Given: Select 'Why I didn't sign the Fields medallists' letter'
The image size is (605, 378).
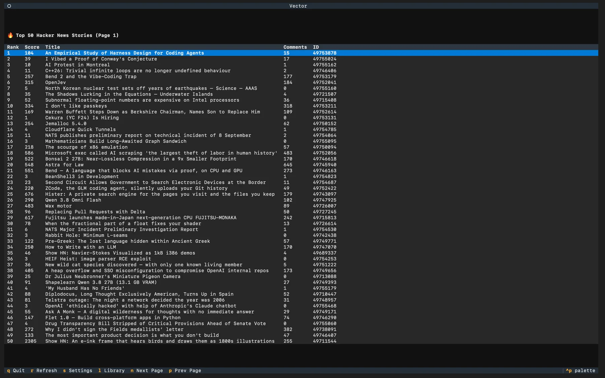Looking at the screenshot, I should coord(301,329).
